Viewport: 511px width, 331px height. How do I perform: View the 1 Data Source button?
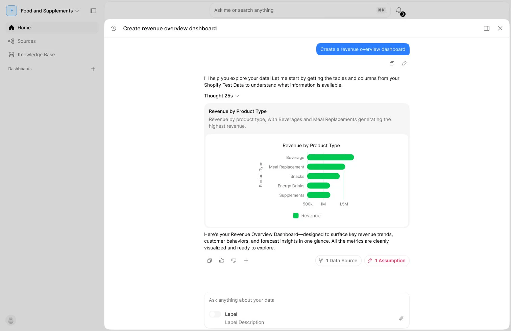pyautogui.click(x=338, y=261)
